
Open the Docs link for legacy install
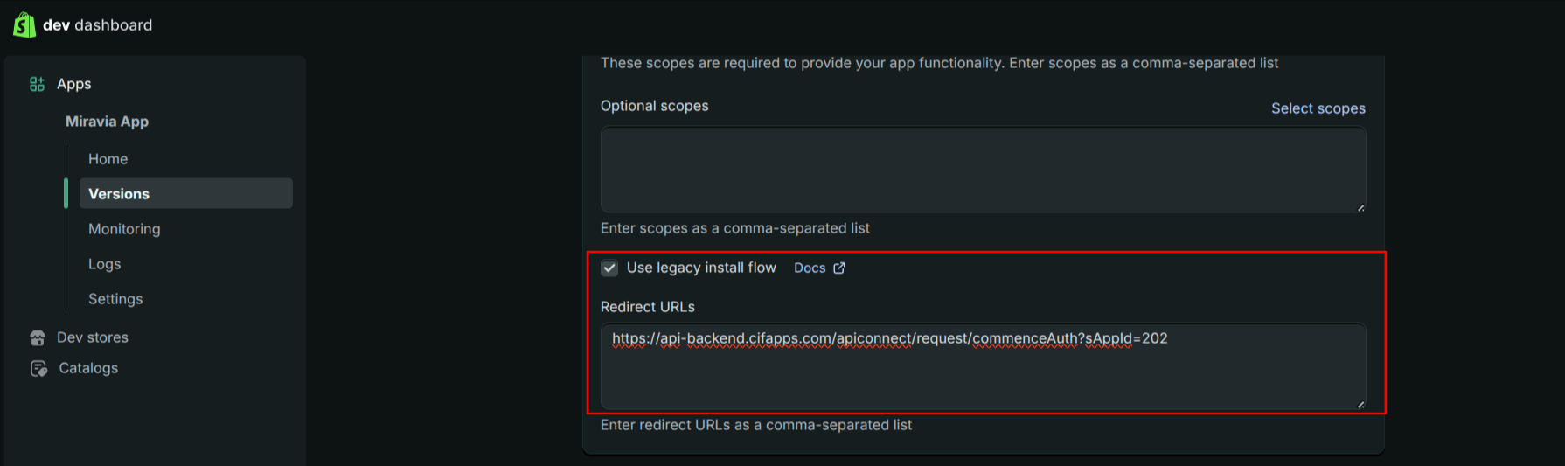pyautogui.click(x=810, y=268)
